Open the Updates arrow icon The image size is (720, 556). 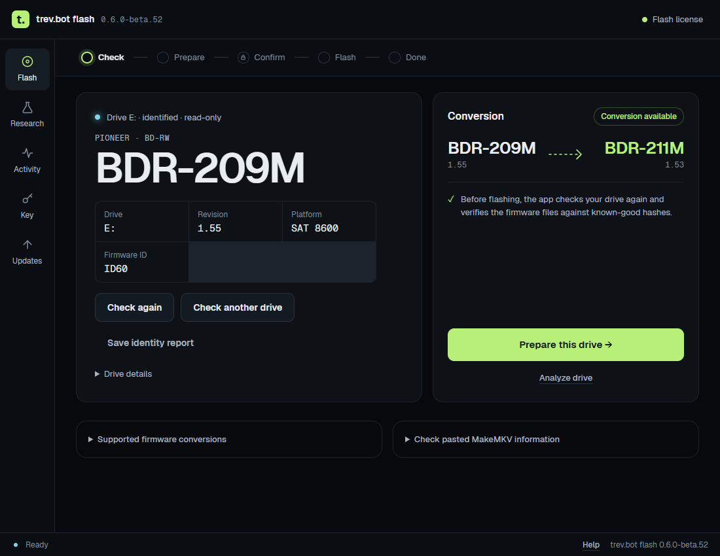pyautogui.click(x=27, y=245)
